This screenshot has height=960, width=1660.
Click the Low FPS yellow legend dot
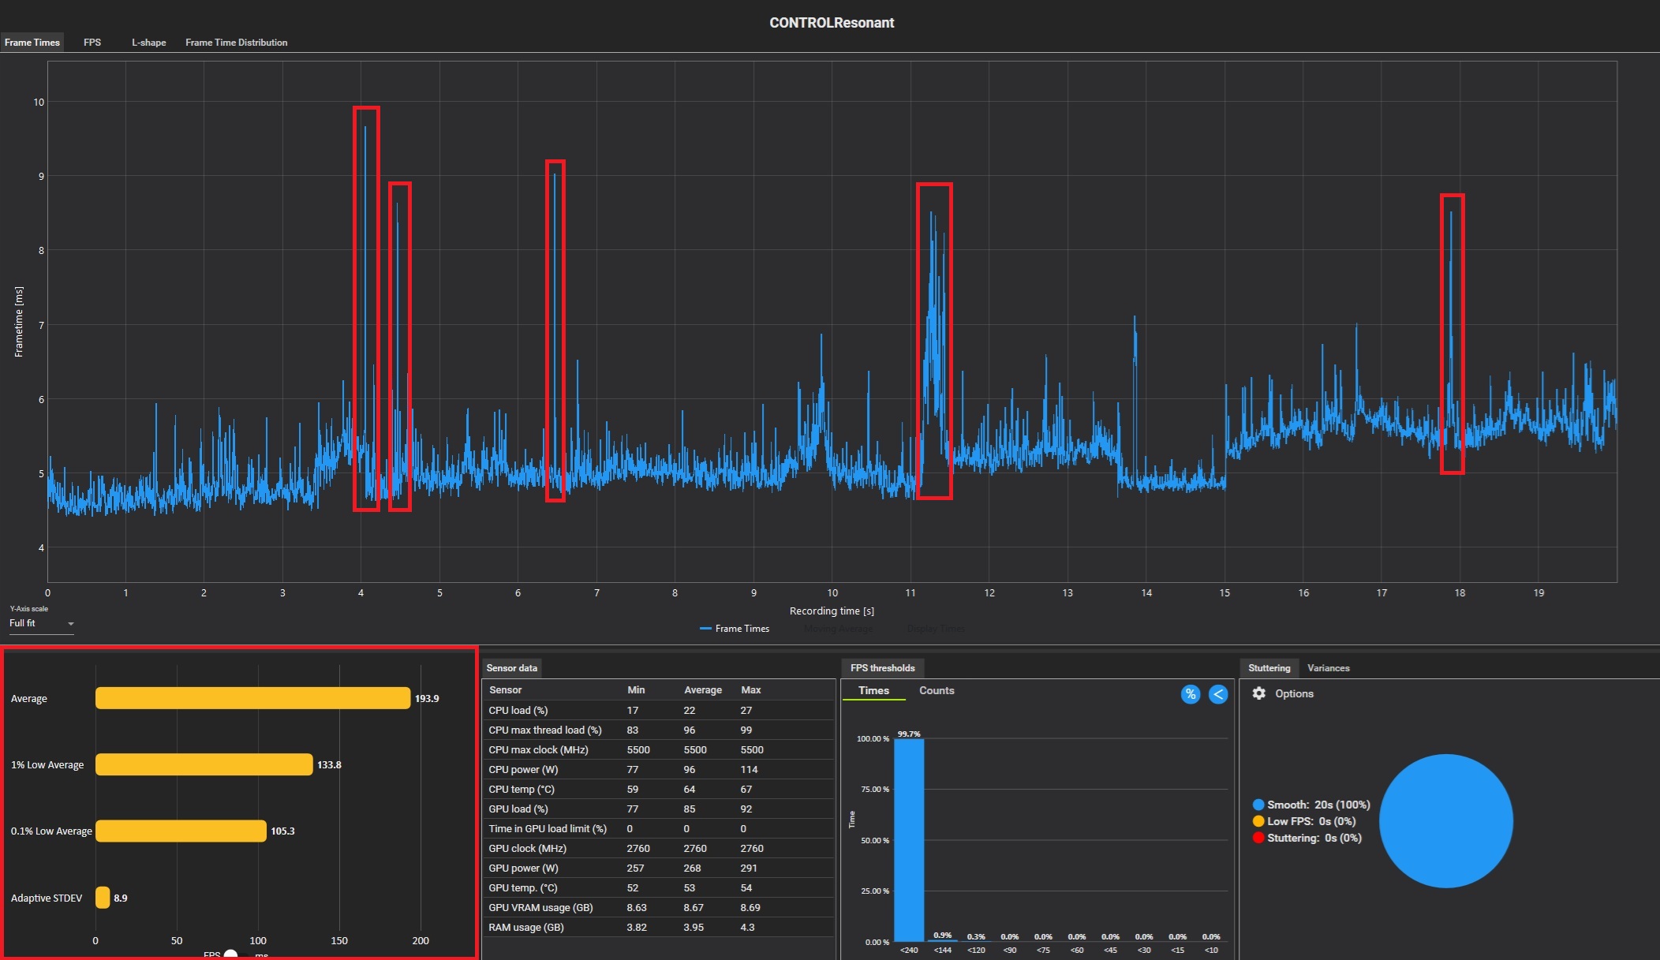click(x=1258, y=821)
